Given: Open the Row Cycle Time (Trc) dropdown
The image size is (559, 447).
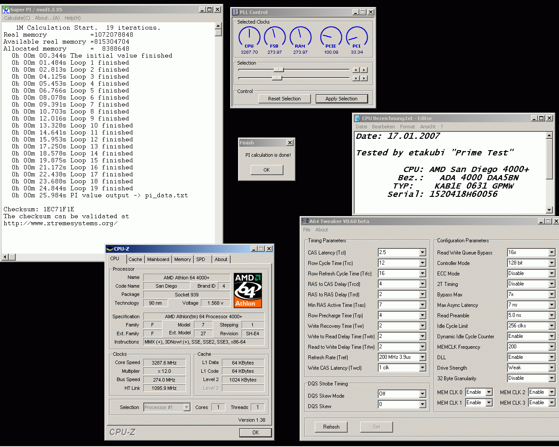Looking at the screenshot, I should tap(422, 263).
